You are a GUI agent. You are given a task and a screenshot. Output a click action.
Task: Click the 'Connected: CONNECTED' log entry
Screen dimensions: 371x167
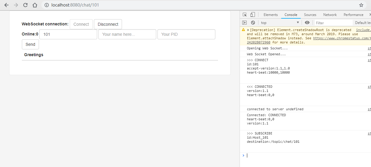click(305, 121)
